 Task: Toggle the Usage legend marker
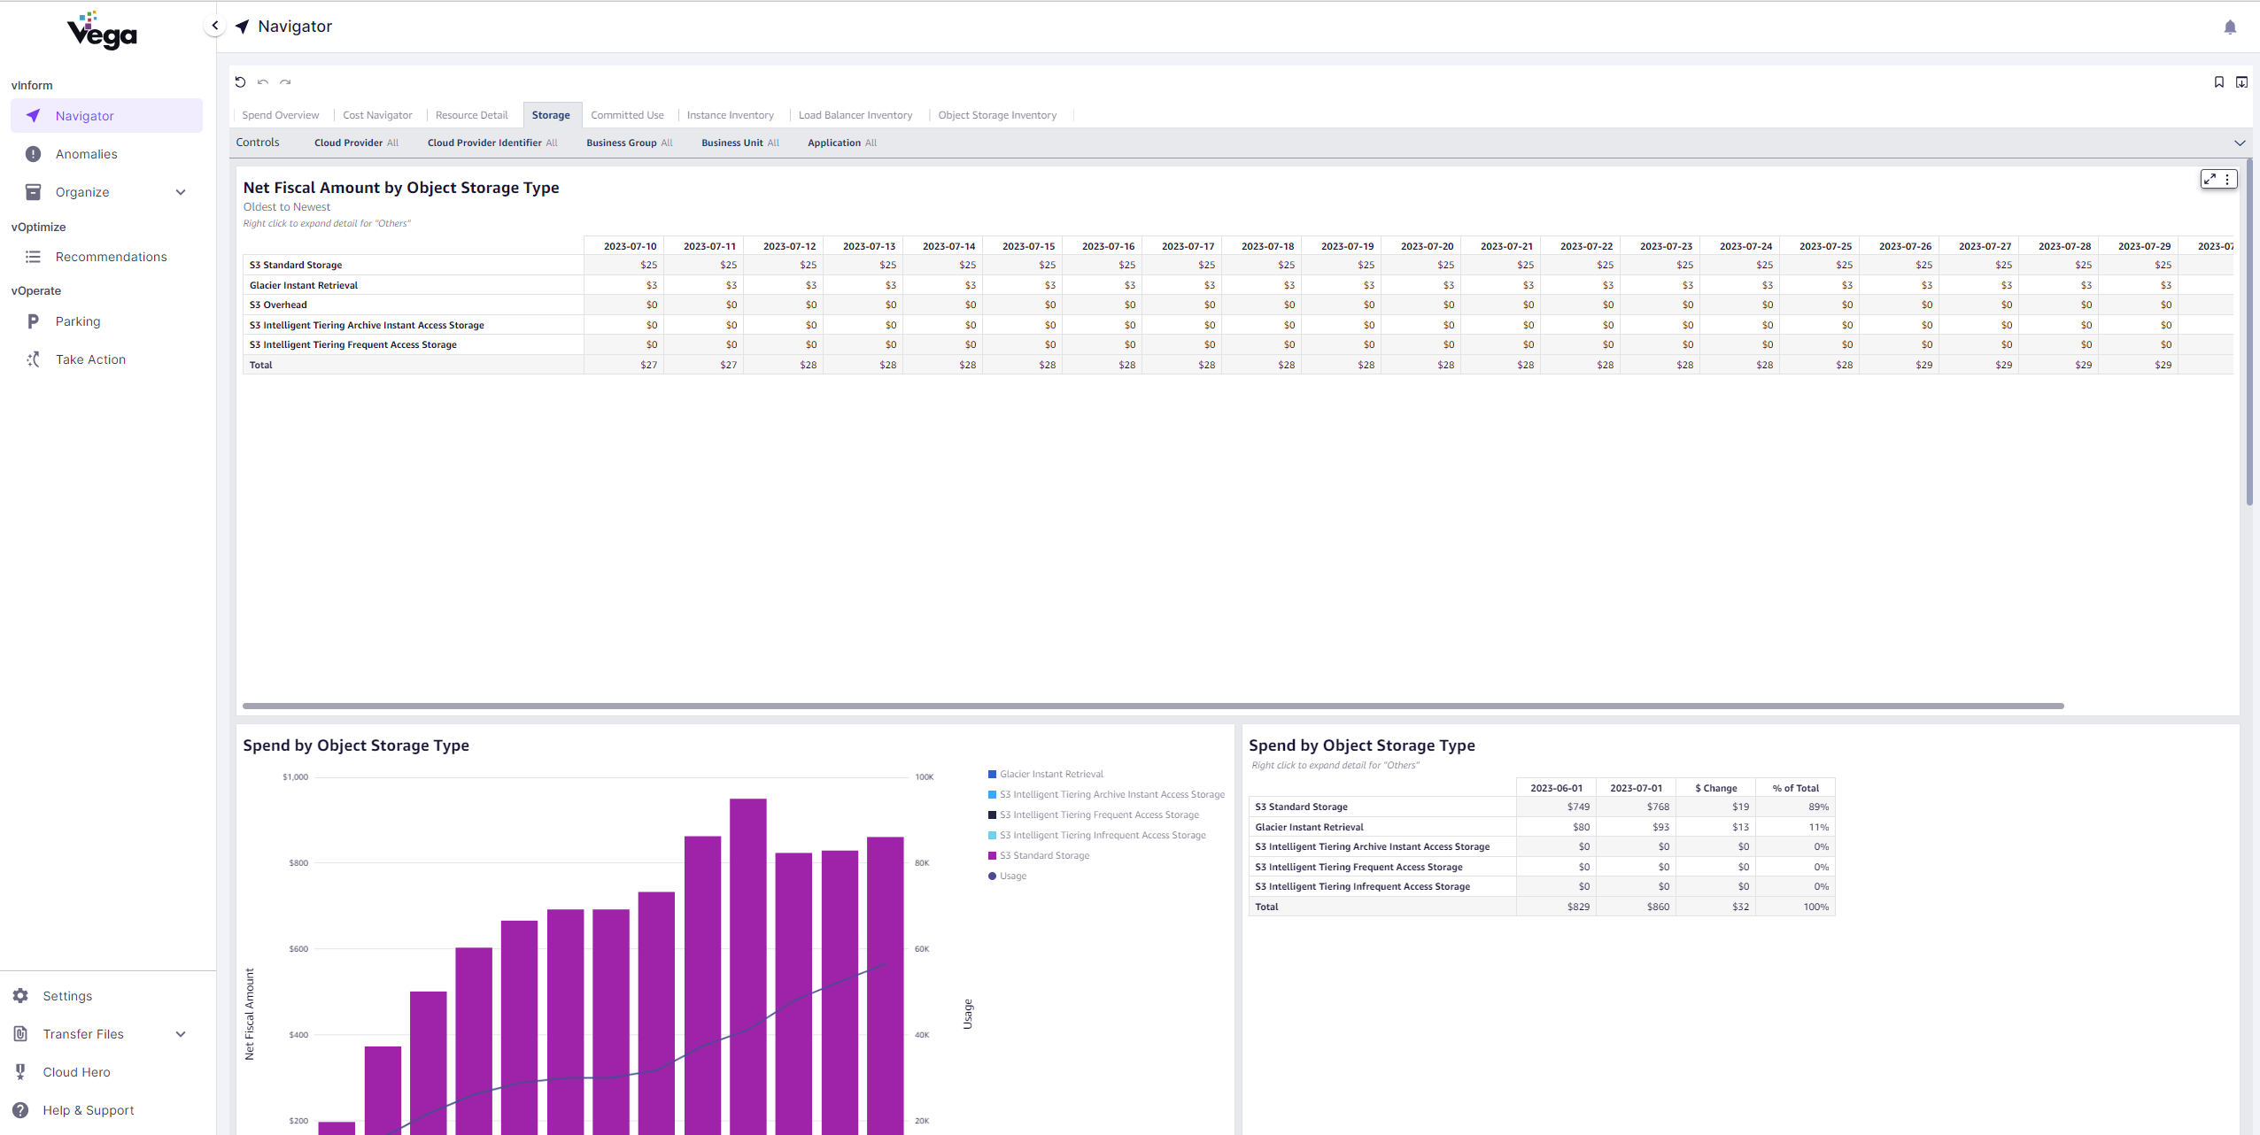992,876
